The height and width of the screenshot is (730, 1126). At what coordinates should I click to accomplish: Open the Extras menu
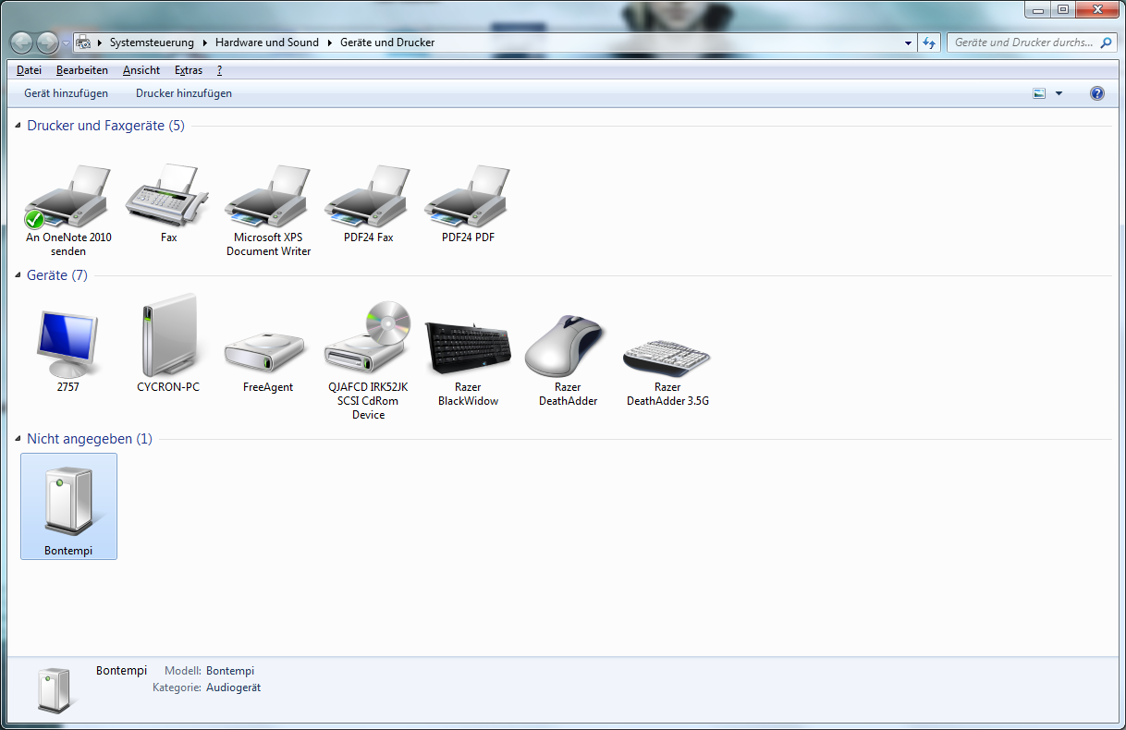[x=189, y=70]
